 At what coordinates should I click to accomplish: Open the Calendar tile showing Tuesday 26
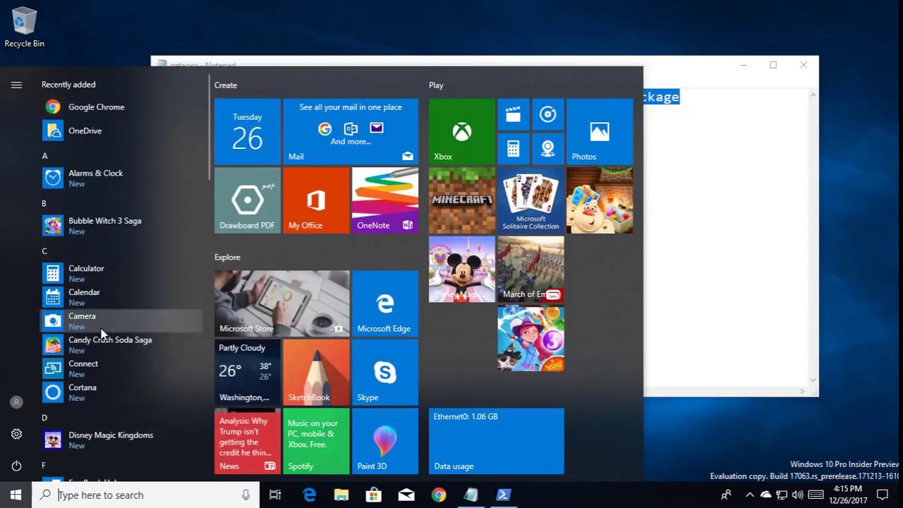(x=248, y=131)
